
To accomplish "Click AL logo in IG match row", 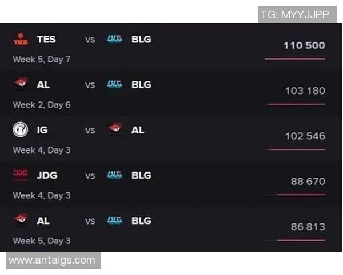I will point(115,130).
